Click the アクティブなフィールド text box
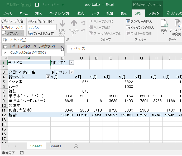This screenshot has width=182, height=156. (x=42, y=27)
